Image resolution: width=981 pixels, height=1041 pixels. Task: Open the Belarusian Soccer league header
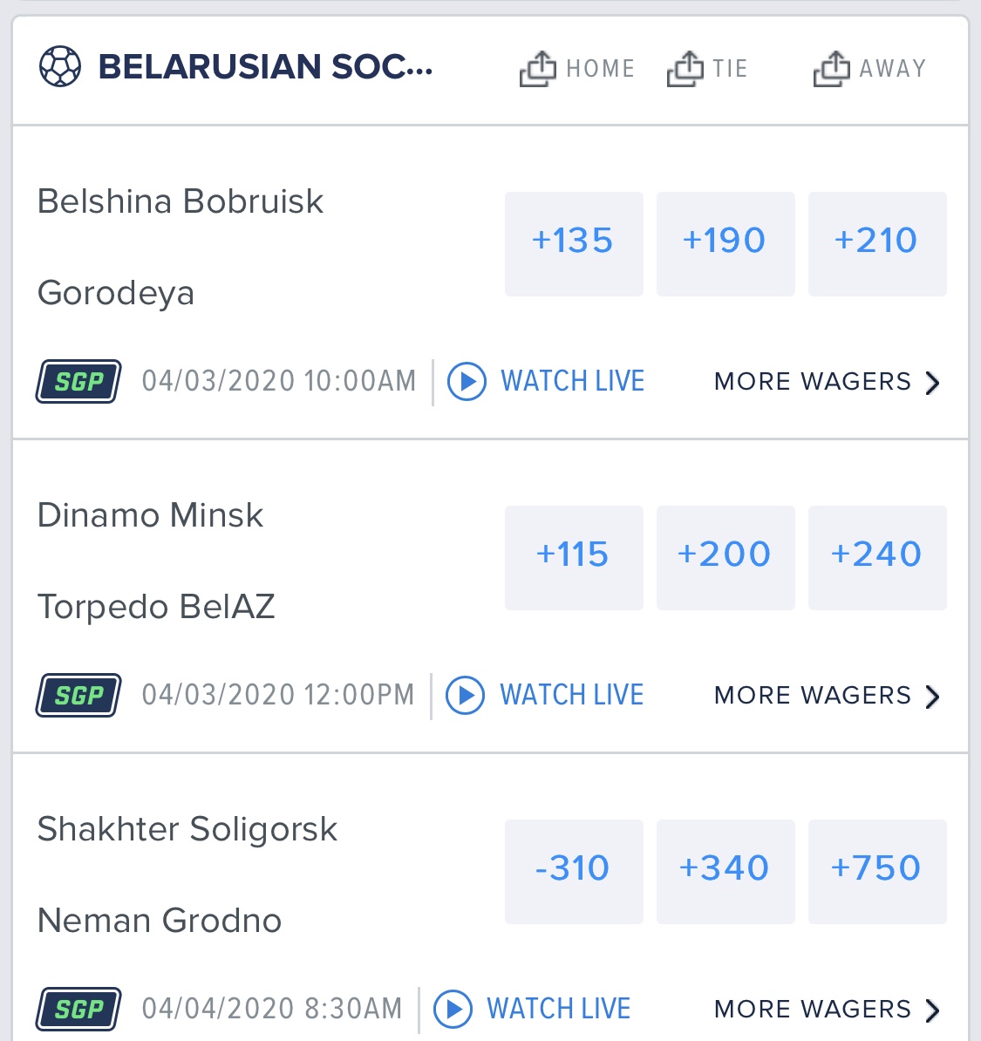265,67
